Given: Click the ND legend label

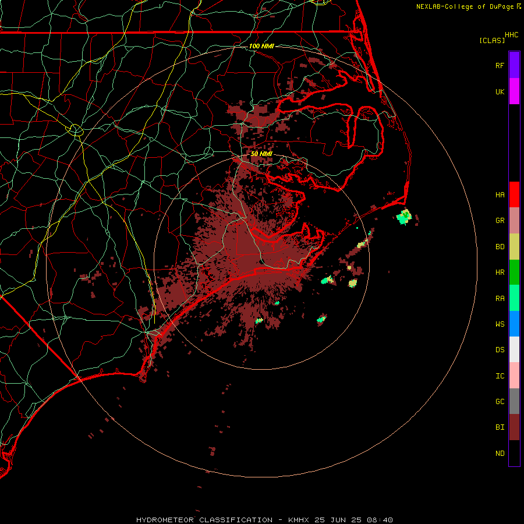Looking at the screenshot, I should point(500,454).
